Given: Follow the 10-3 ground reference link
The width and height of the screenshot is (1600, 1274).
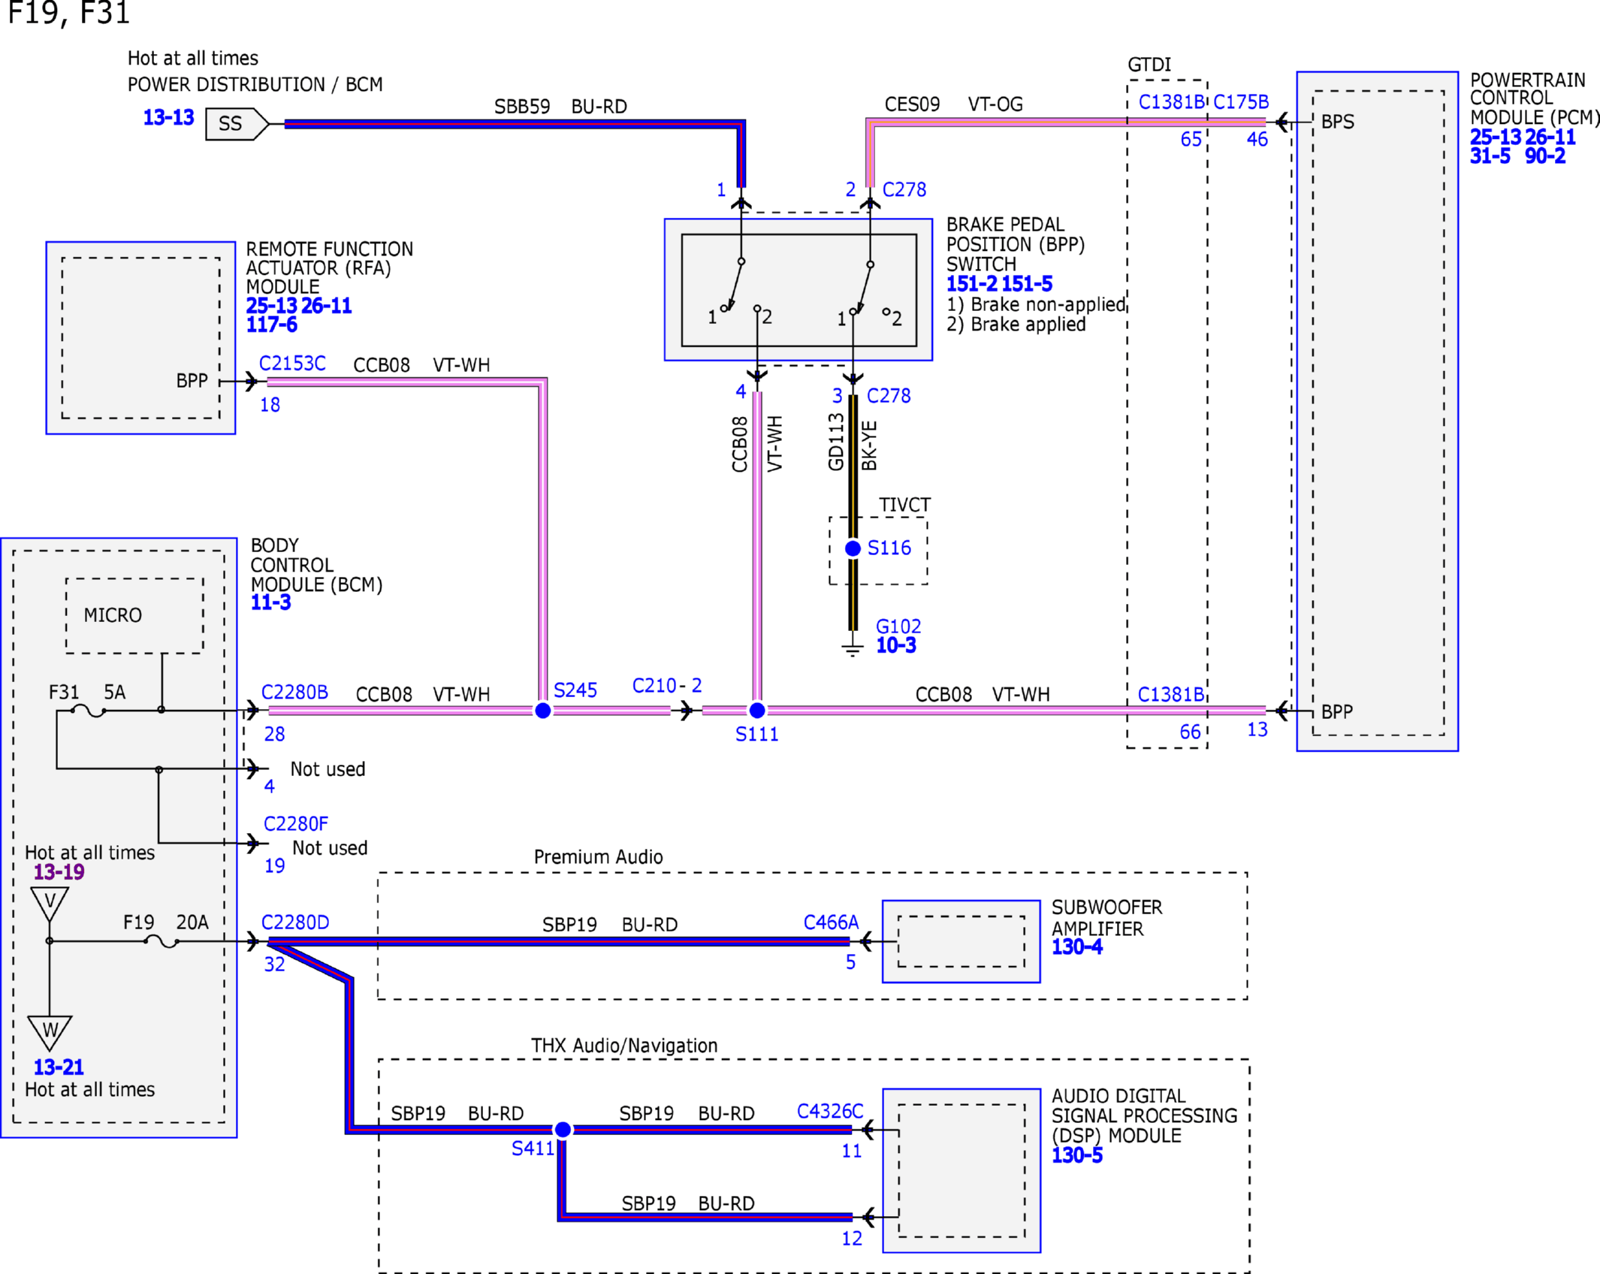Looking at the screenshot, I should [x=896, y=645].
